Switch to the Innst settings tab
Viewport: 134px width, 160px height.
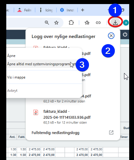point(67,10)
